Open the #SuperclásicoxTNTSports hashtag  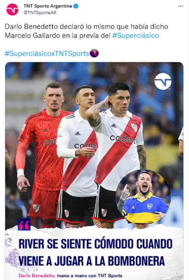pyautogui.click(x=47, y=54)
